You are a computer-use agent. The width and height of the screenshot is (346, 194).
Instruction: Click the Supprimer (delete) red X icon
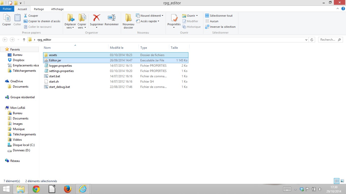click(x=97, y=18)
